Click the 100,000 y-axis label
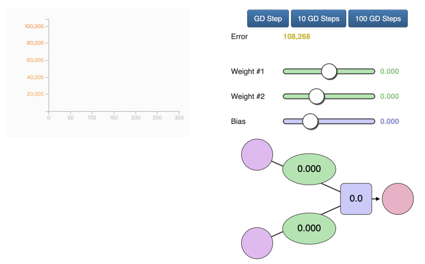Viewport: 425px width, 264px height. [x=34, y=26]
